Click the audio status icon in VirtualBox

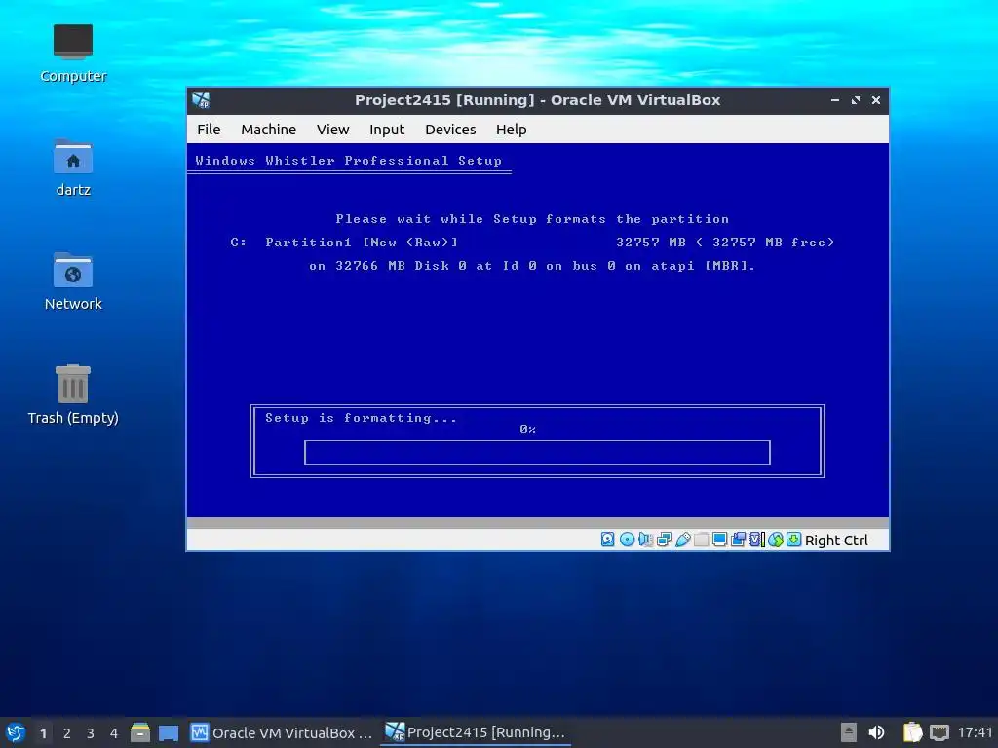(645, 540)
